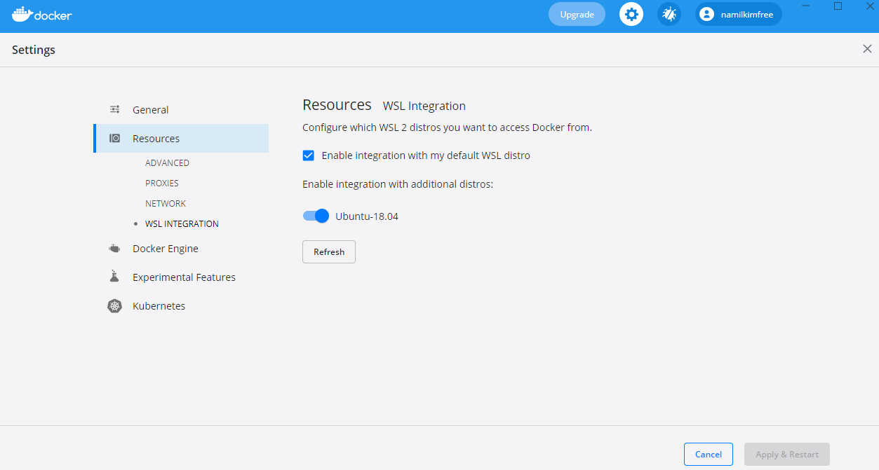
Task: Open the Kubernetes settings page
Action: tap(159, 305)
